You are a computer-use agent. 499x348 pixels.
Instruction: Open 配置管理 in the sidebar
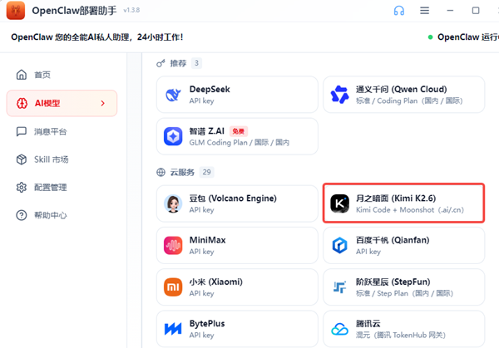(x=62, y=187)
